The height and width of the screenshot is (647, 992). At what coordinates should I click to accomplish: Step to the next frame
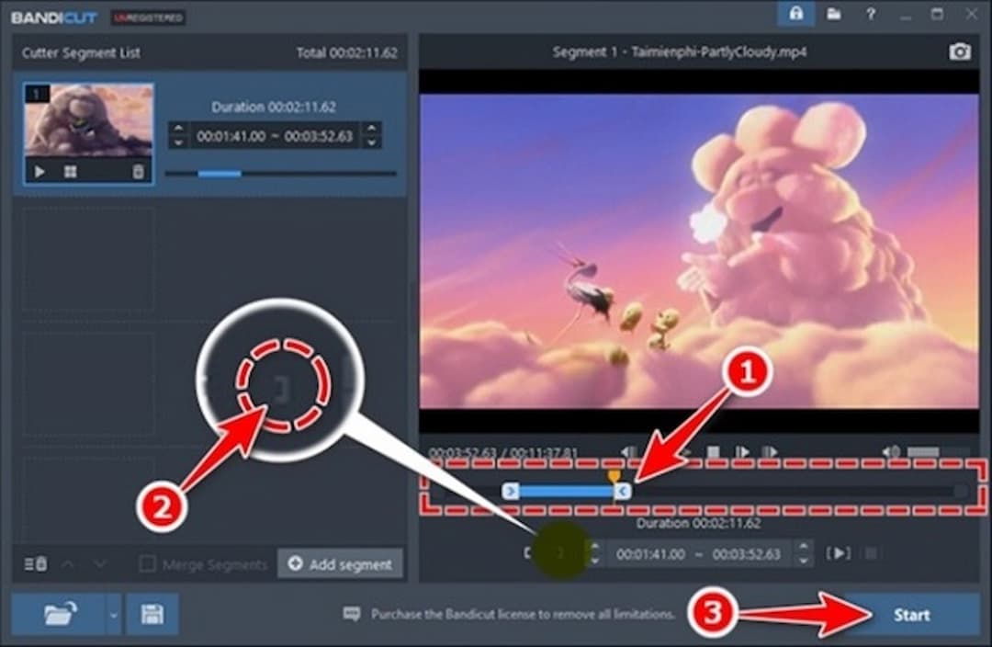(x=742, y=452)
